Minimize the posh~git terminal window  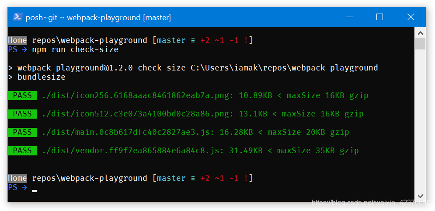349,17
